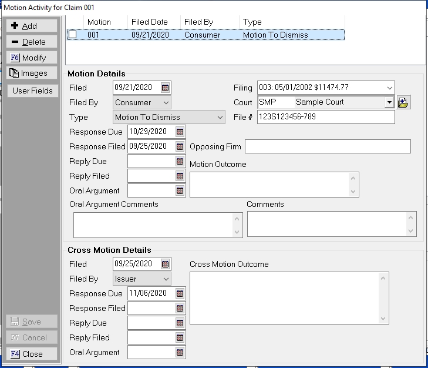428x368 pixels.
Task: Open the Cross Motion Filed By dropdown
Action: coord(166,279)
